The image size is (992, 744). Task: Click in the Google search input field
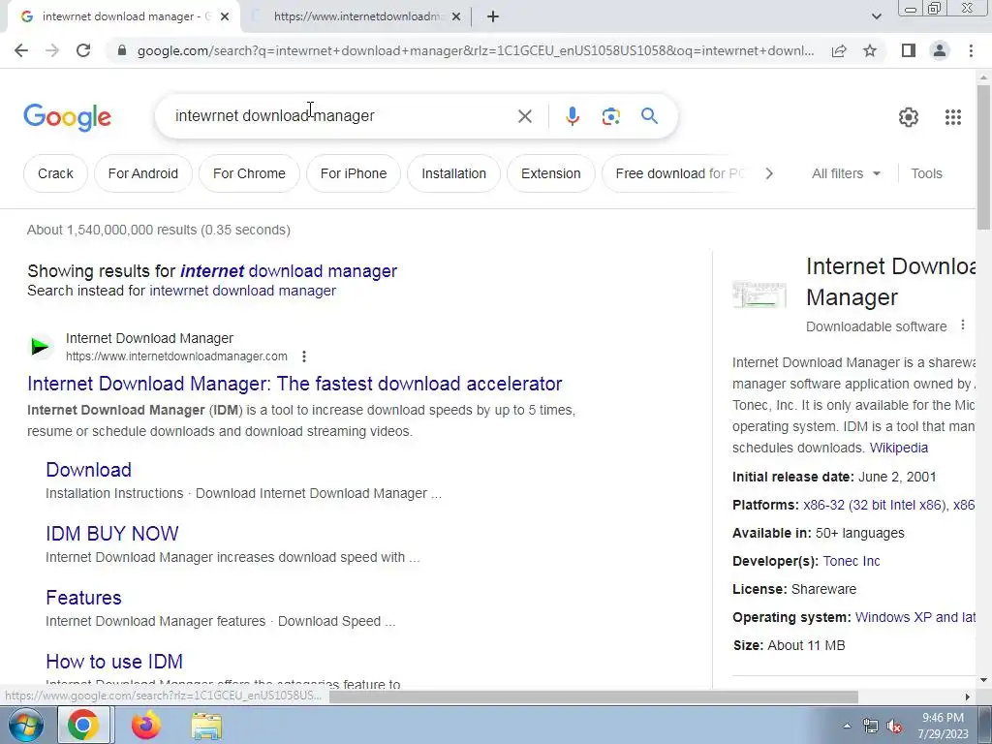click(x=342, y=116)
